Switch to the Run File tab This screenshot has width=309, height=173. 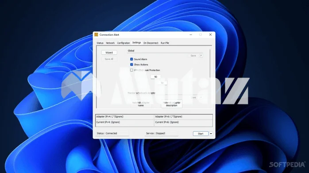click(x=165, y=43)
